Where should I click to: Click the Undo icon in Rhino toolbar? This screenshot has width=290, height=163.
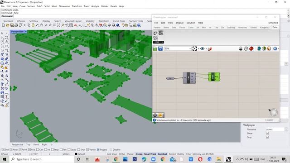coord(37,25)
